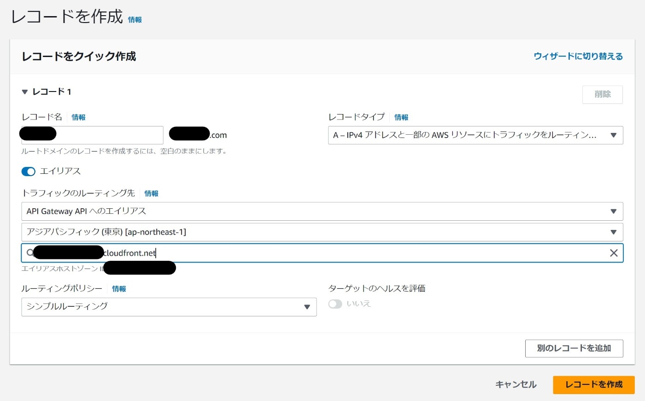The width and height of the screenshot is (645, 401).
Task: Open the シンプルルーティング policy dropdown
Action: click(169, 307)
